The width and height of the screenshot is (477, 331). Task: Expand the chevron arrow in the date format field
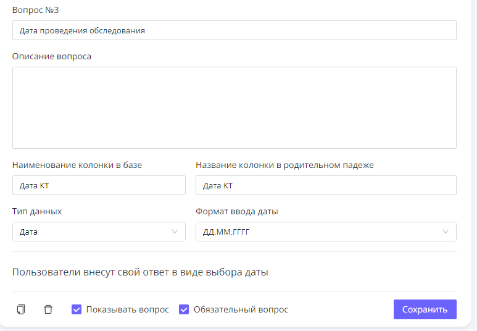click(446, 232)
